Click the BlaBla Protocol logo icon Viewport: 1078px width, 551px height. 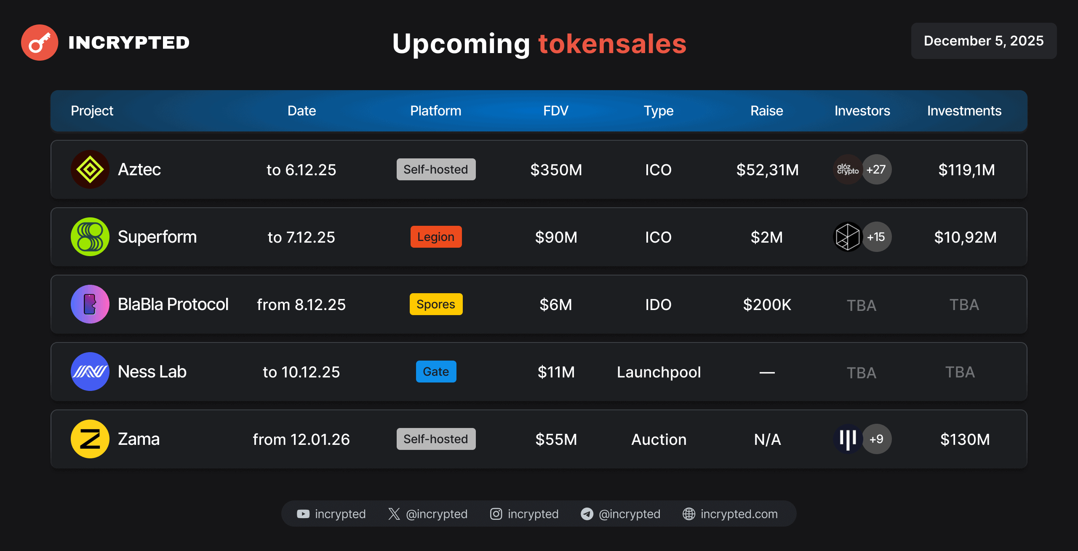pyautogui.click(x=90, y=304)
